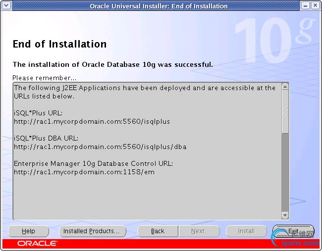Click scroll-down arrow in the text area
This screenshot has width=322, height=251.
tap(285, 215)
